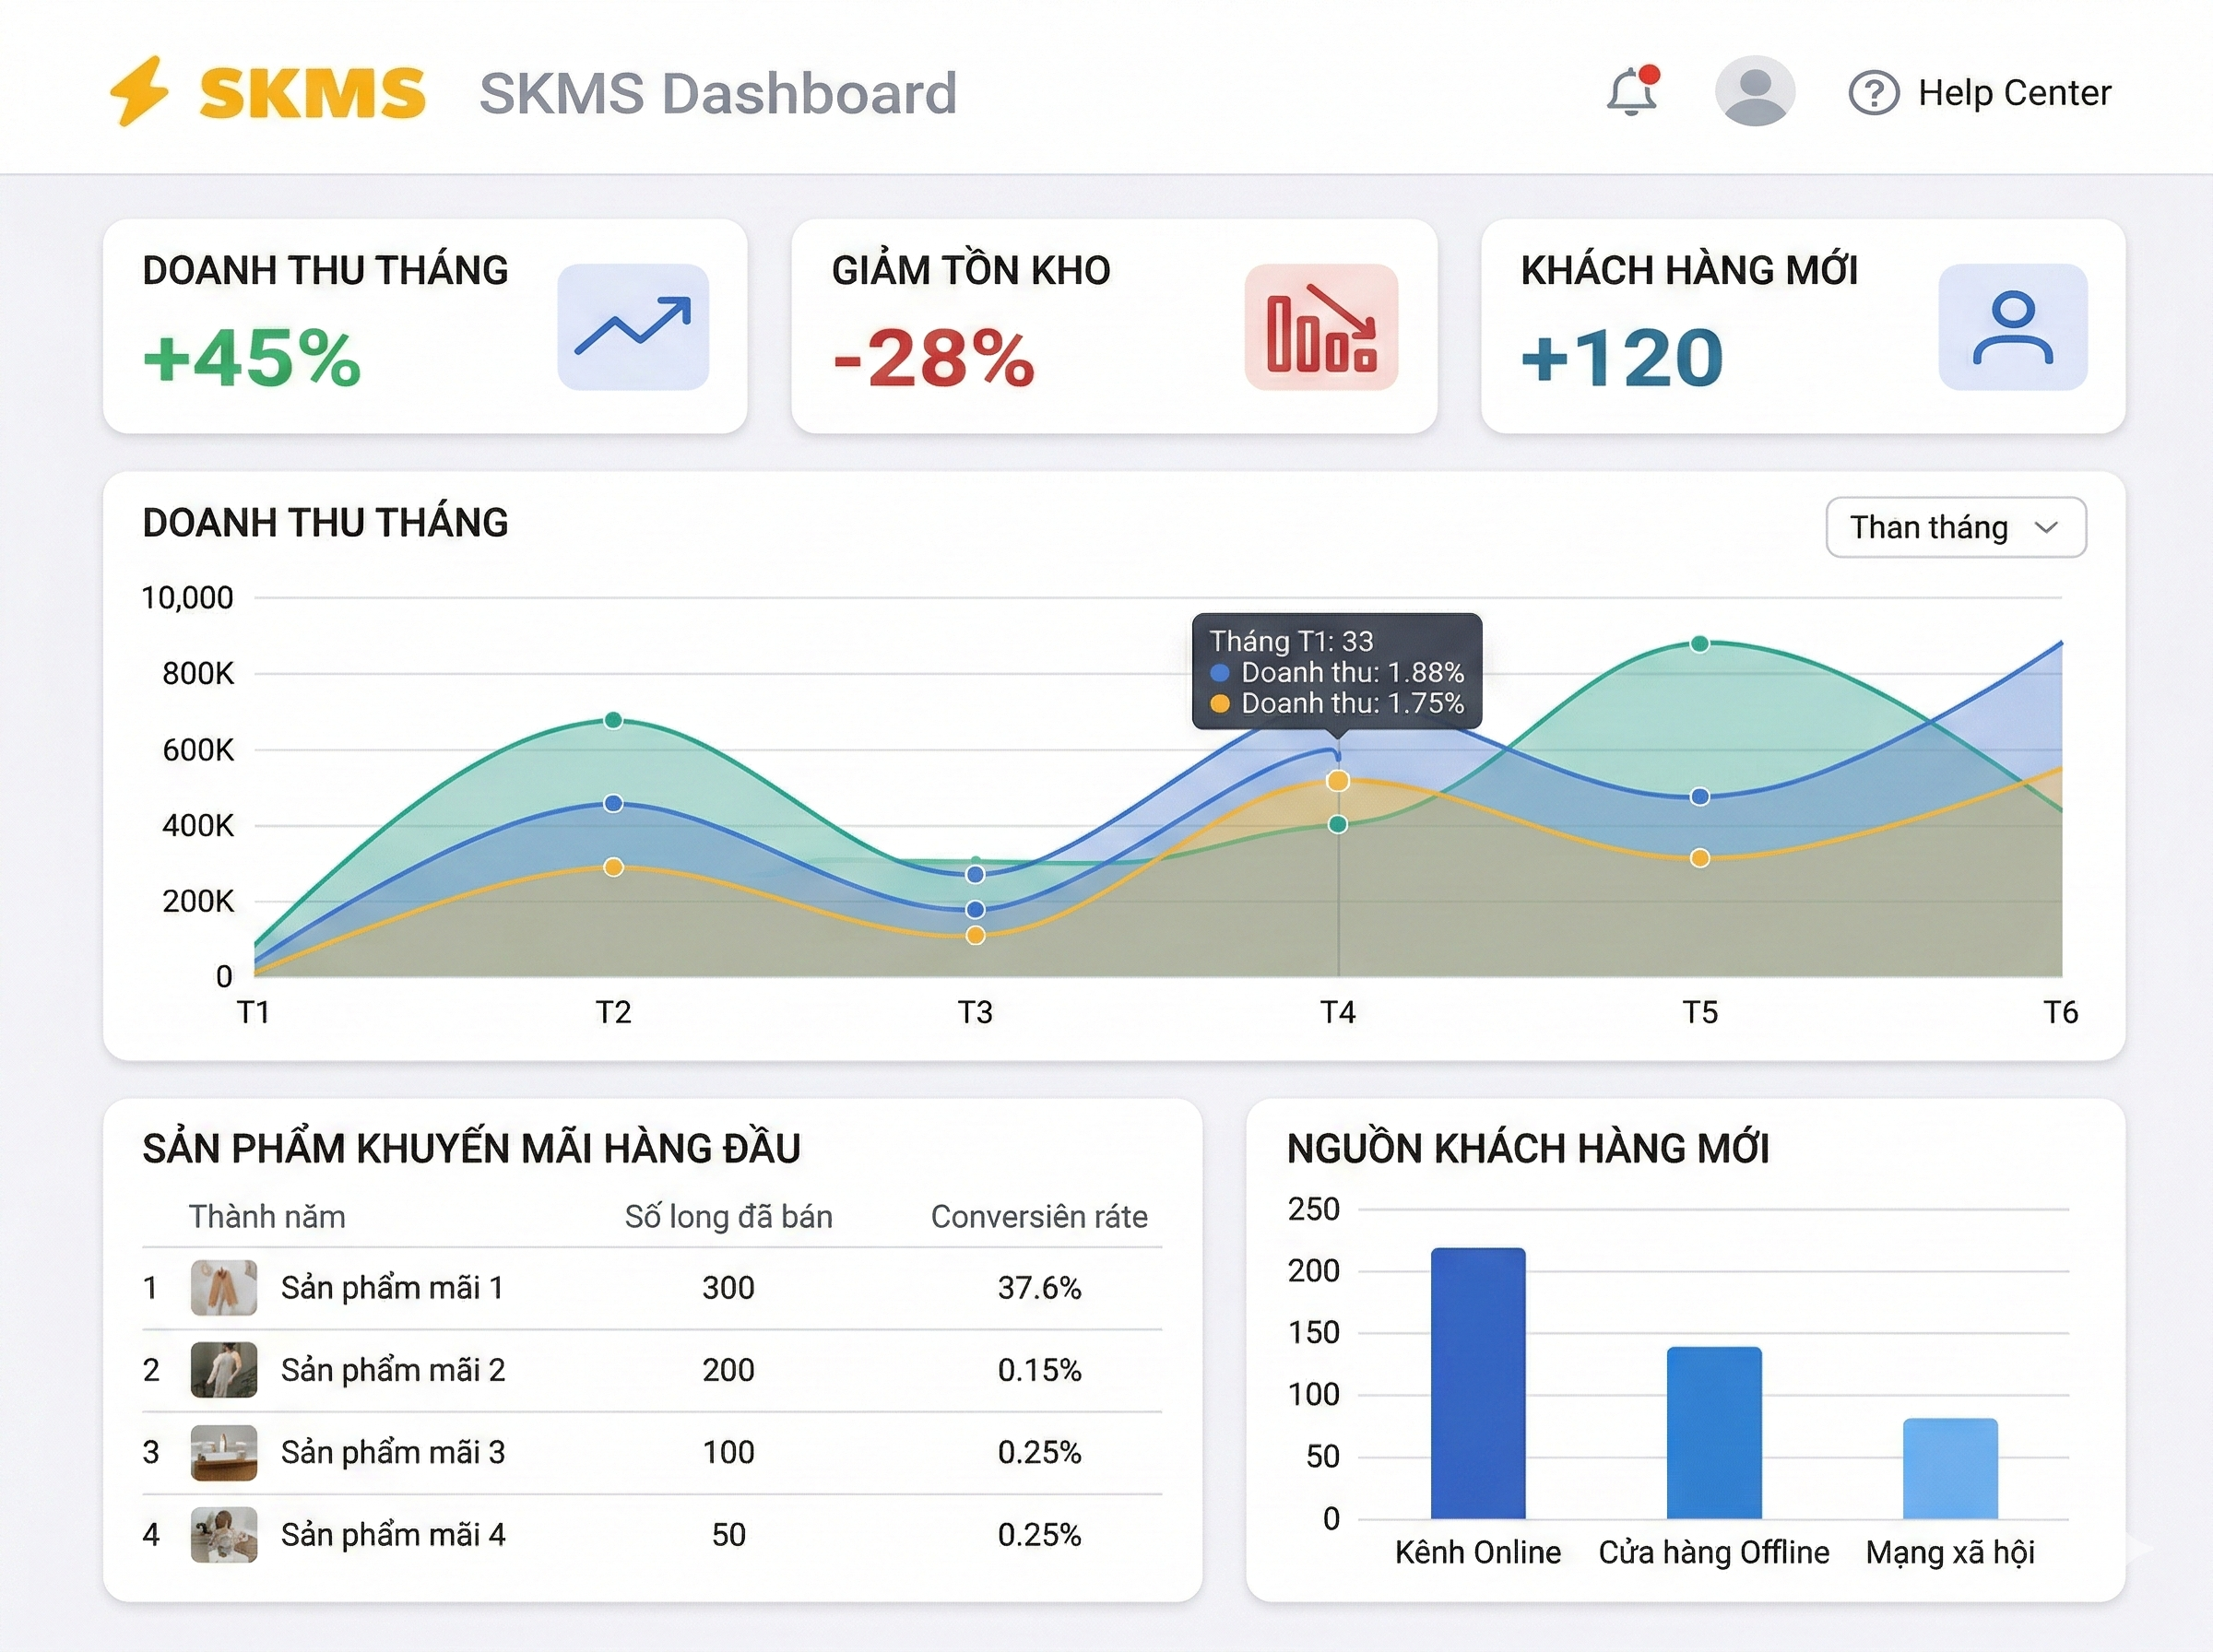Select the orange data point at T3
Screen dimensions: 2213x1652
(976, 935)
